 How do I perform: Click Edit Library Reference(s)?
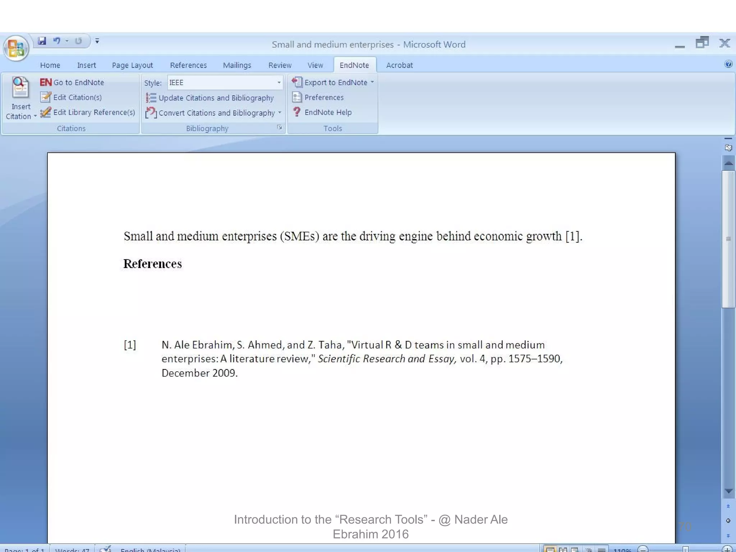(x=88, y=112)
